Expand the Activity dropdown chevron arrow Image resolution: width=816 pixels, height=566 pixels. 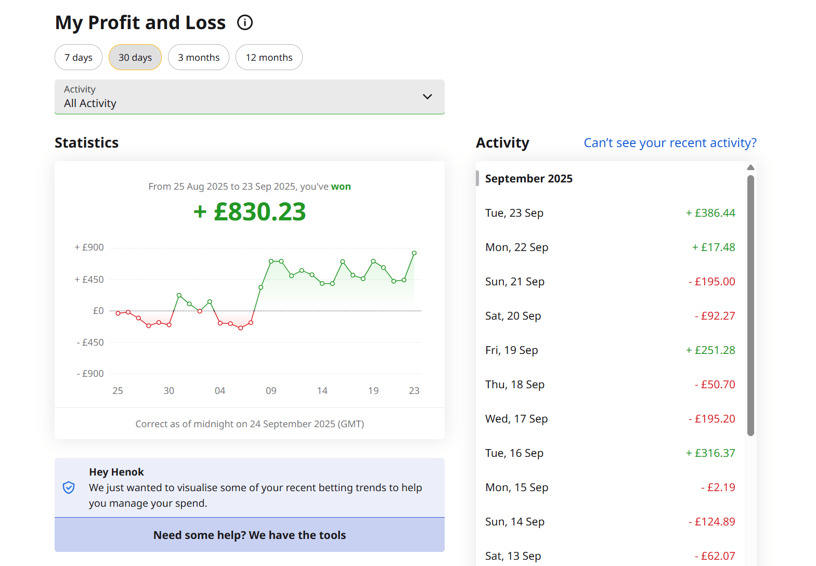[428, 97]
